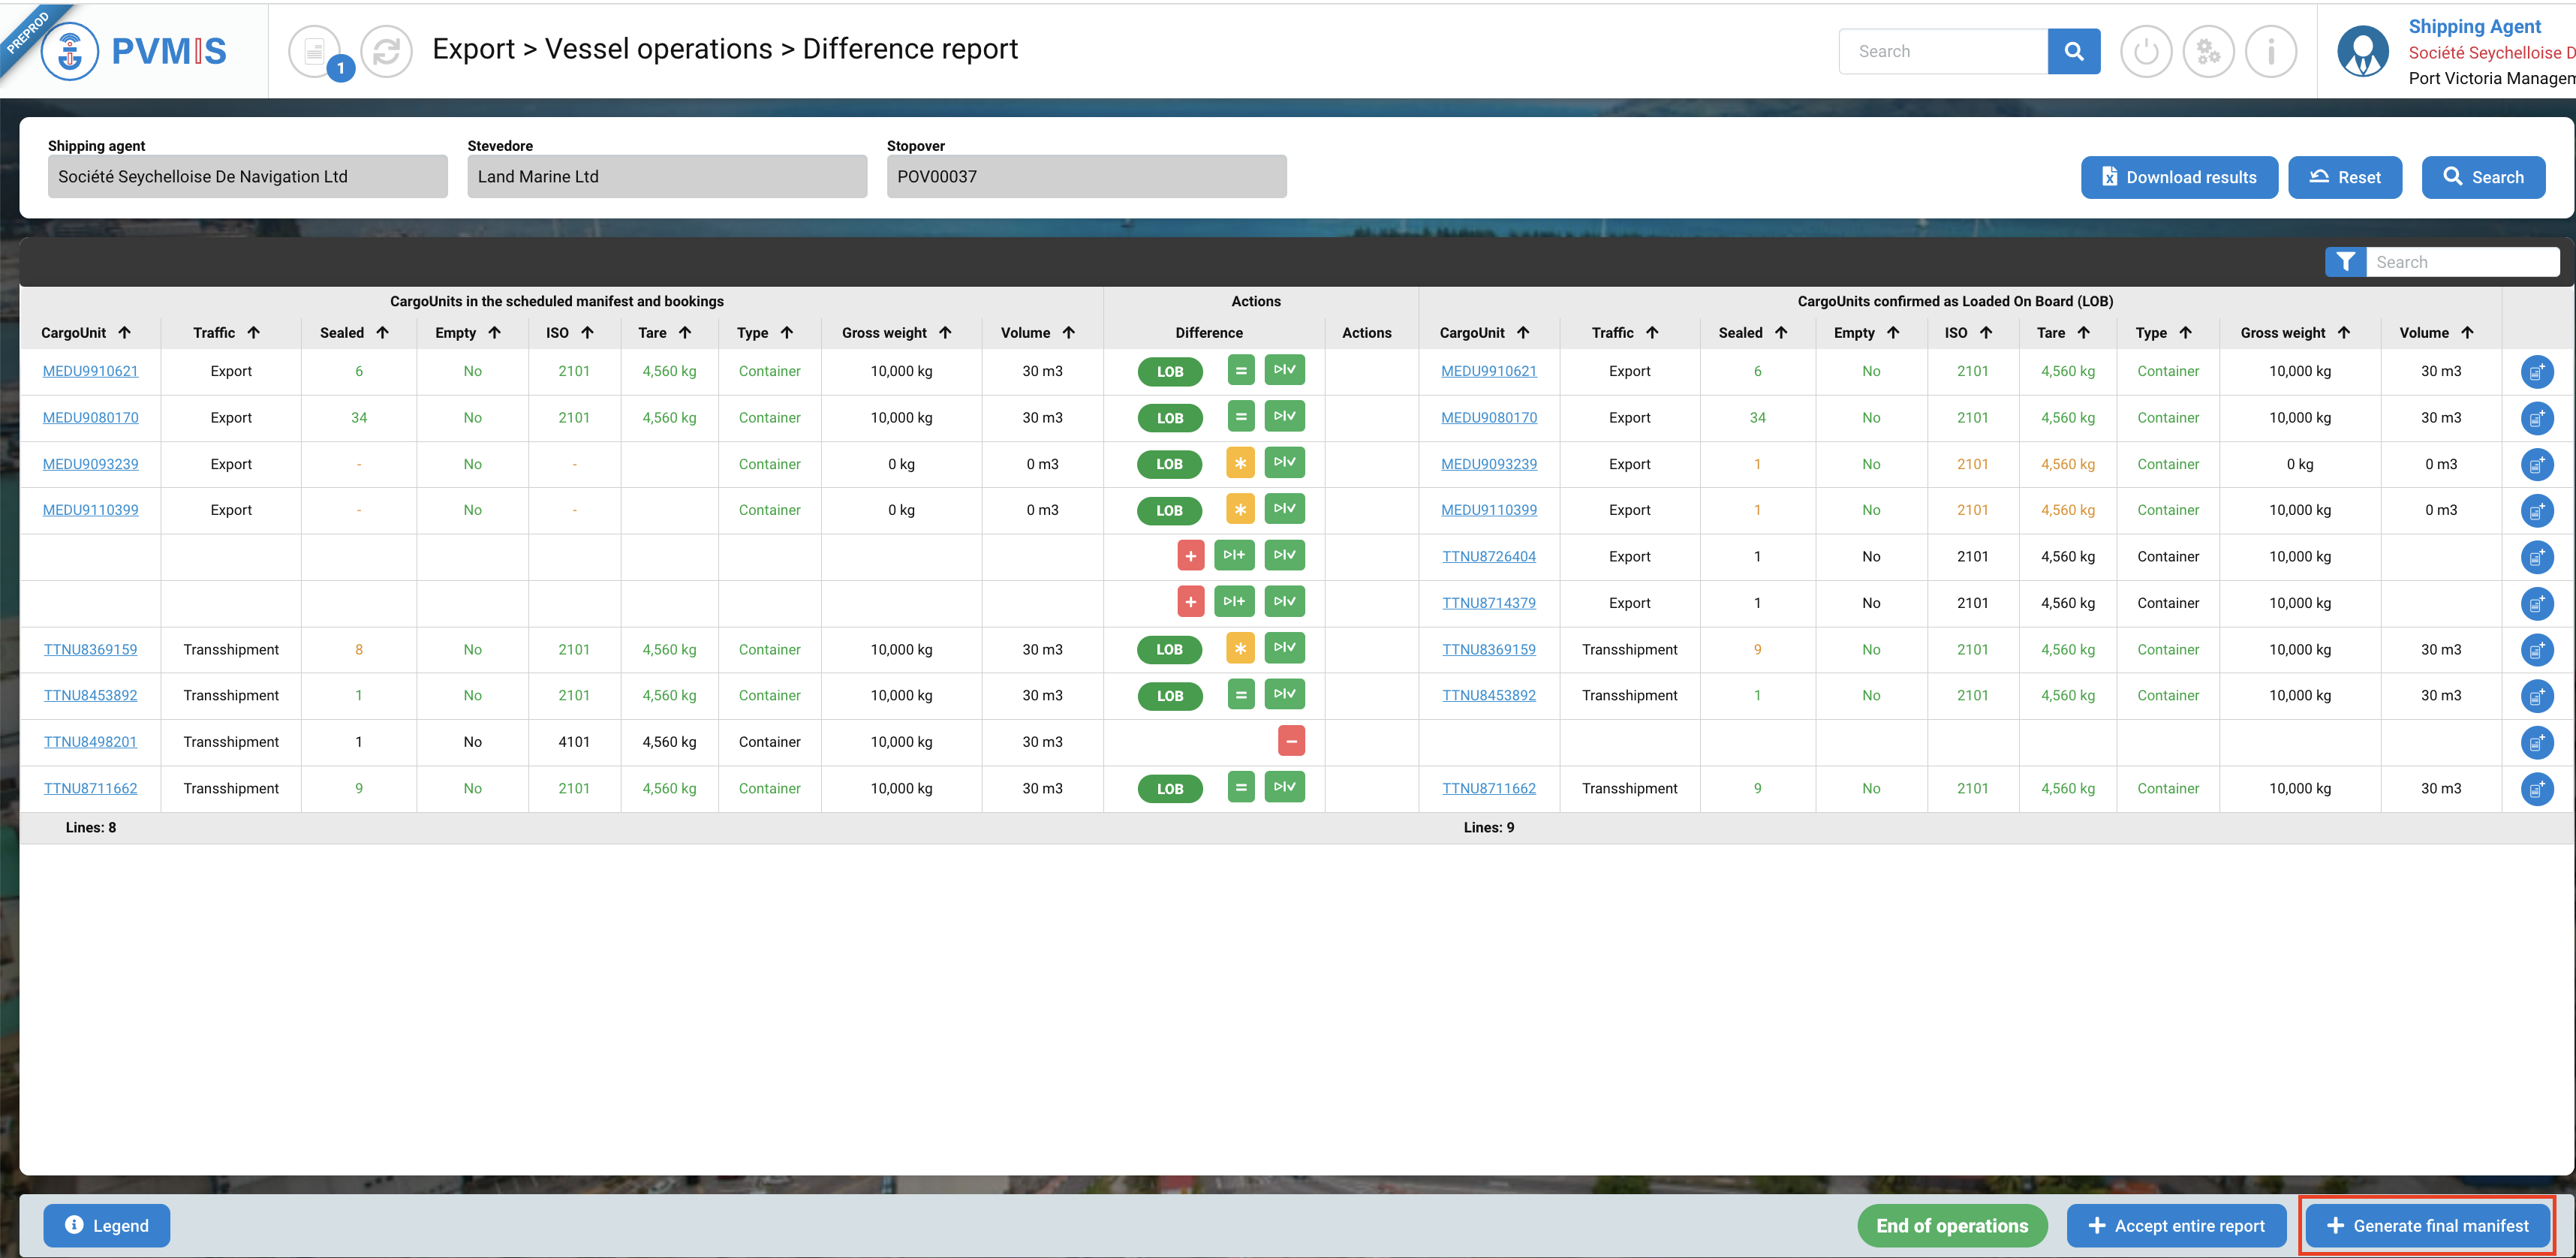Open the MEDU9110399 cargo unit link in the left table
This screenshot has height=1258, width=2576.
90,510
